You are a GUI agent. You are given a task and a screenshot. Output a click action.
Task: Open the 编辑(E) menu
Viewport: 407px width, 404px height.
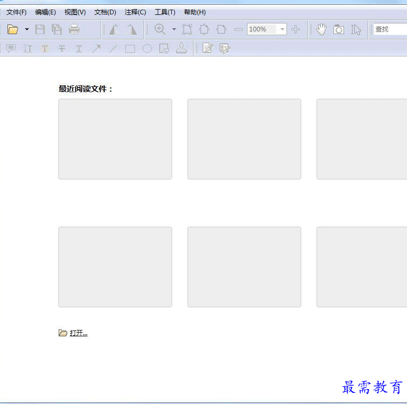(45, 12)
